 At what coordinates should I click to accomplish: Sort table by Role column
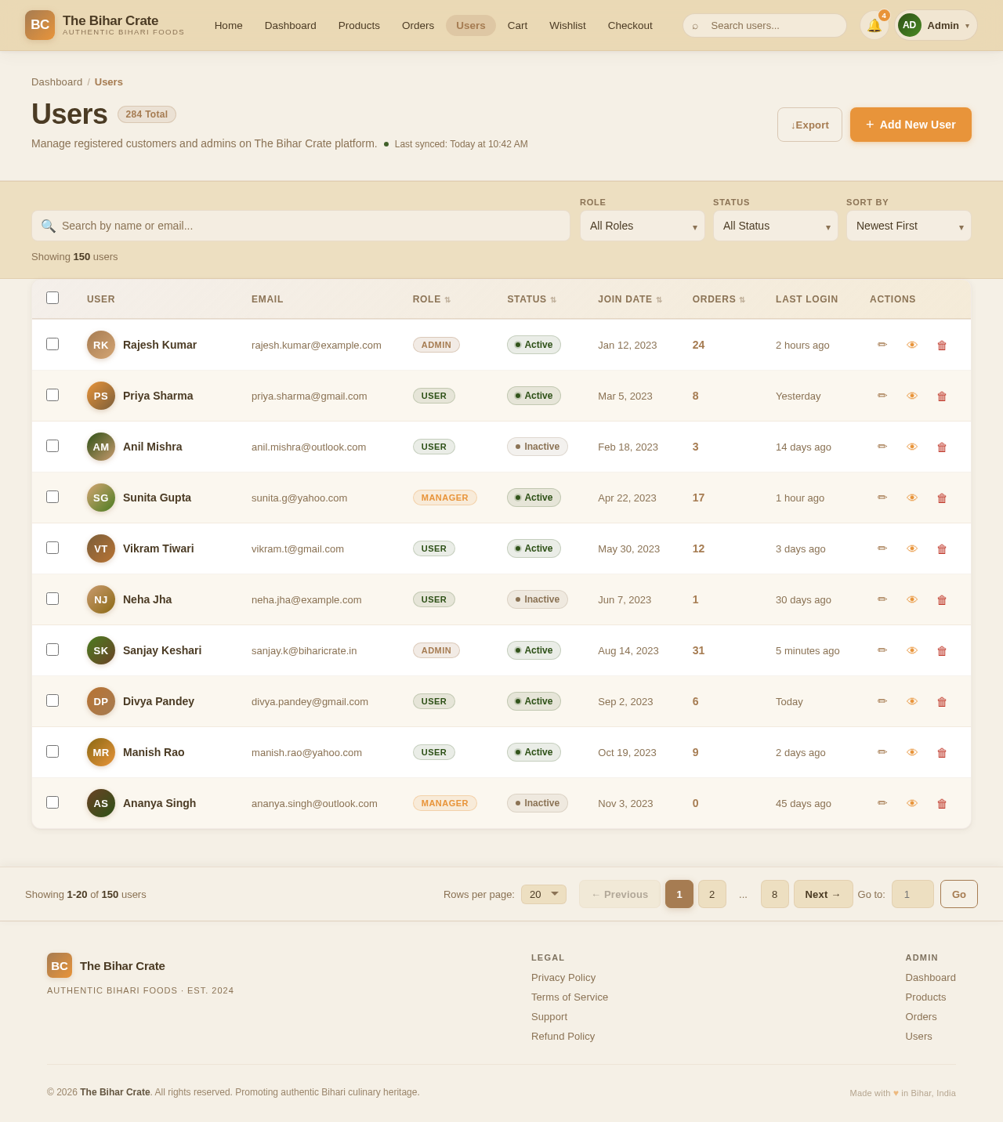432,299
